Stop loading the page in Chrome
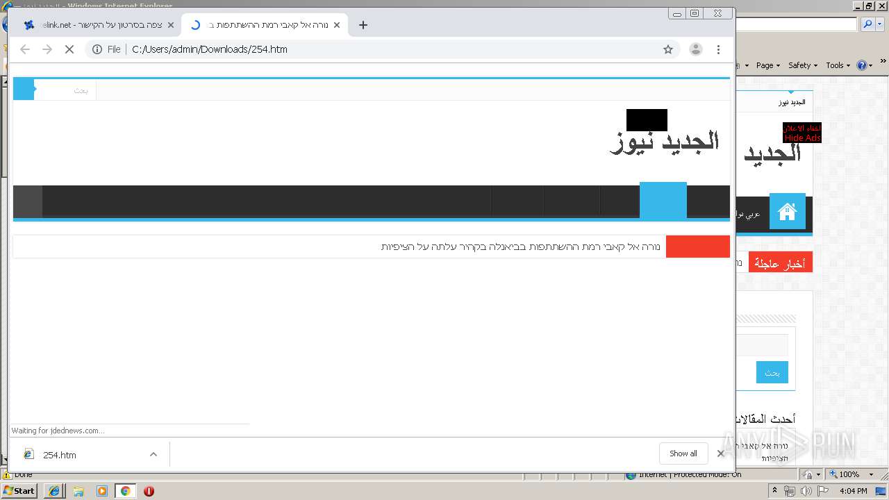 point(69,49)
